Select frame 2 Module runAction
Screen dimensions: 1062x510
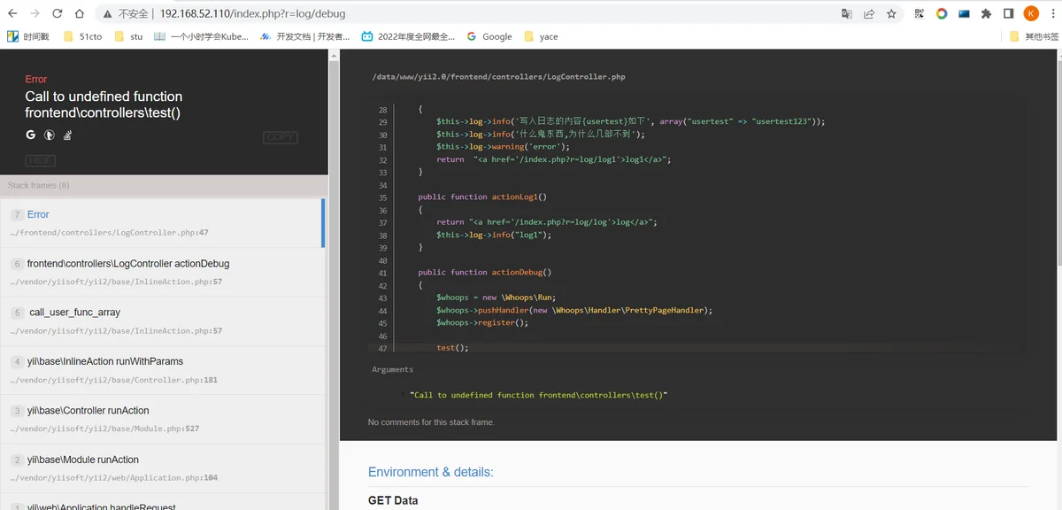162,468
